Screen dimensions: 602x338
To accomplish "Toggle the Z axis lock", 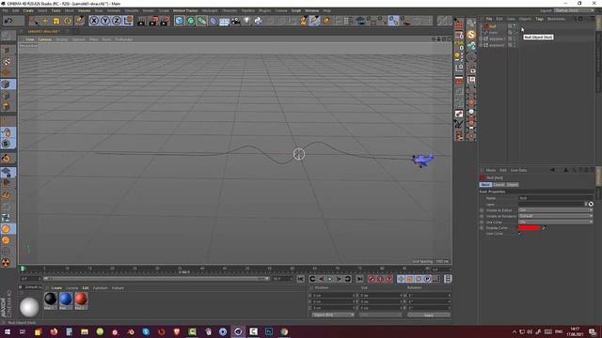I will (117, 21).
